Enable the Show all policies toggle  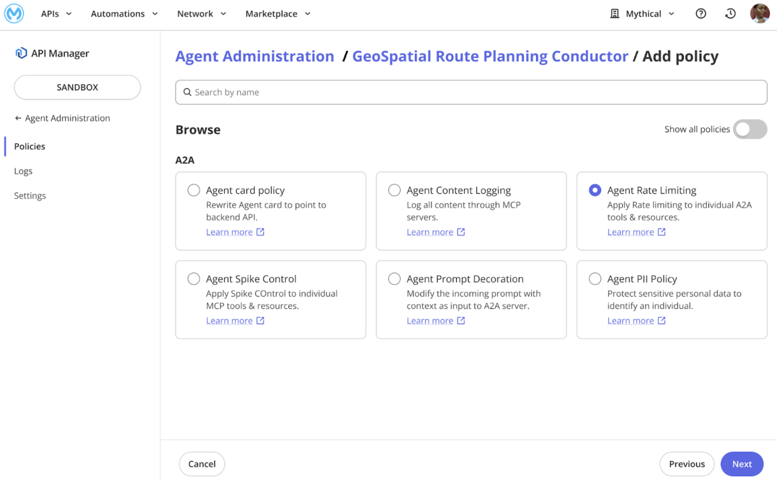pyautogui.click(x=751, y=129)
